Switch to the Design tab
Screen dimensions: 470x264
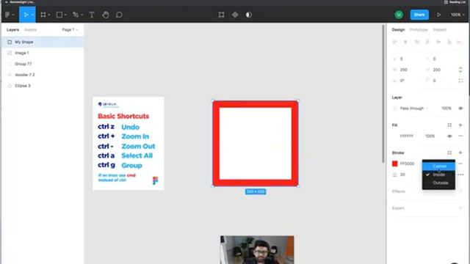pyautogui.click(x=398, y=29)
